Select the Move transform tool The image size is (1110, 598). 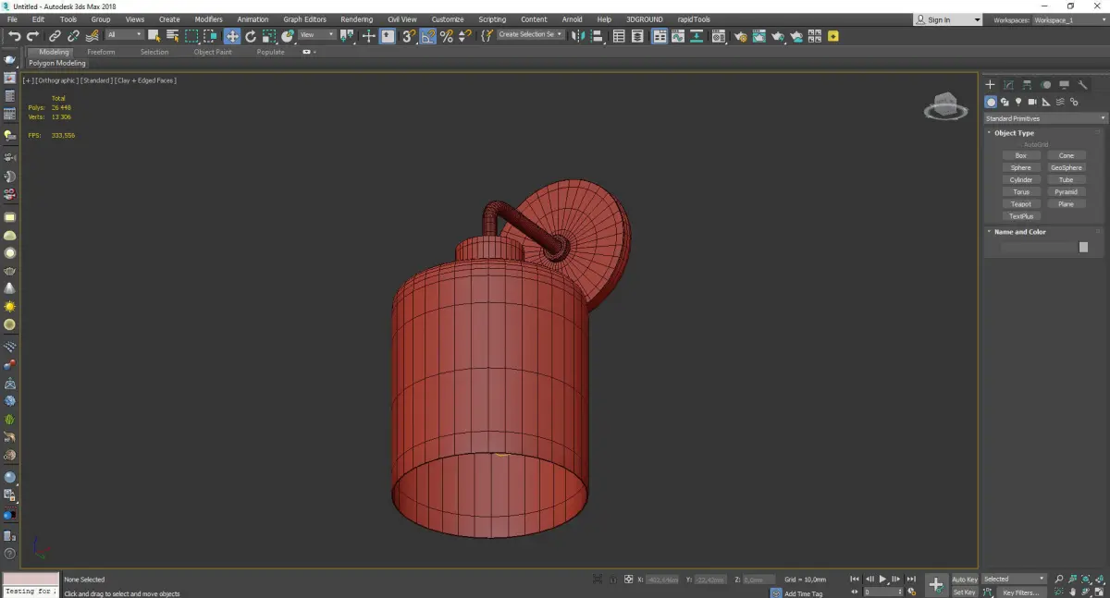click(x=231, y=36)
